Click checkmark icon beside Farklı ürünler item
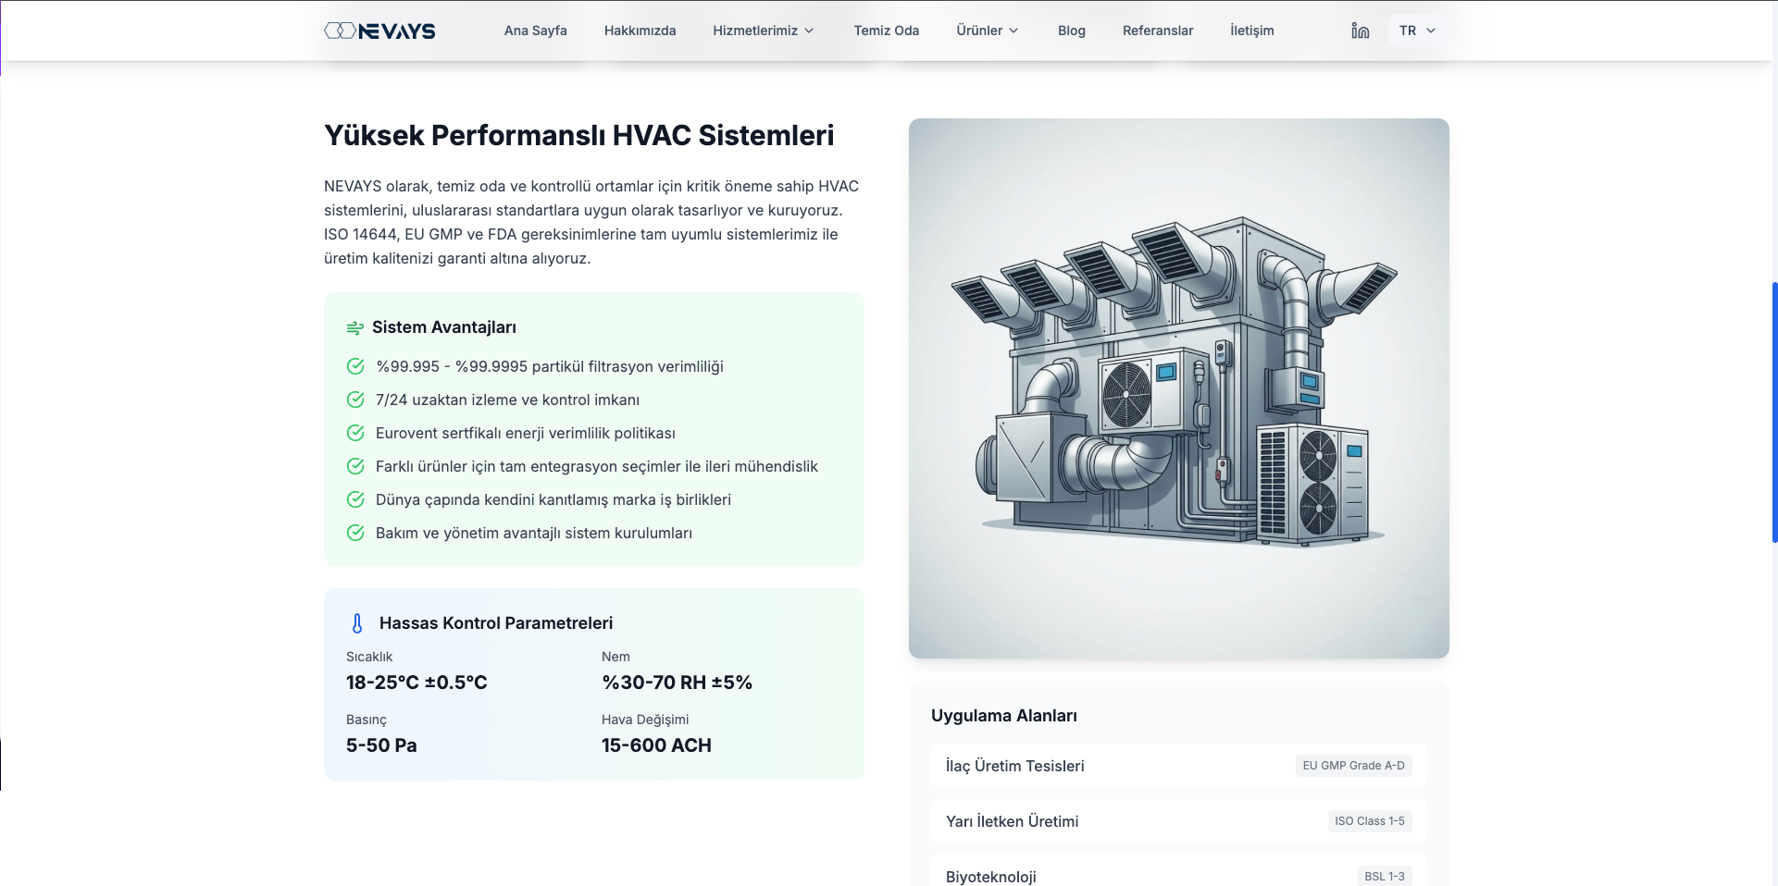Screen dimensions: 1778x886 [x=355, y=466]
